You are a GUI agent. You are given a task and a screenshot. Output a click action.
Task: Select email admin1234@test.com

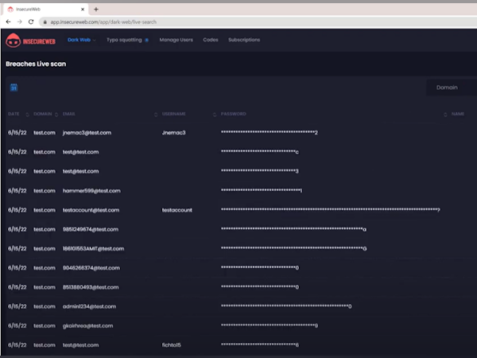coord(89,306)
